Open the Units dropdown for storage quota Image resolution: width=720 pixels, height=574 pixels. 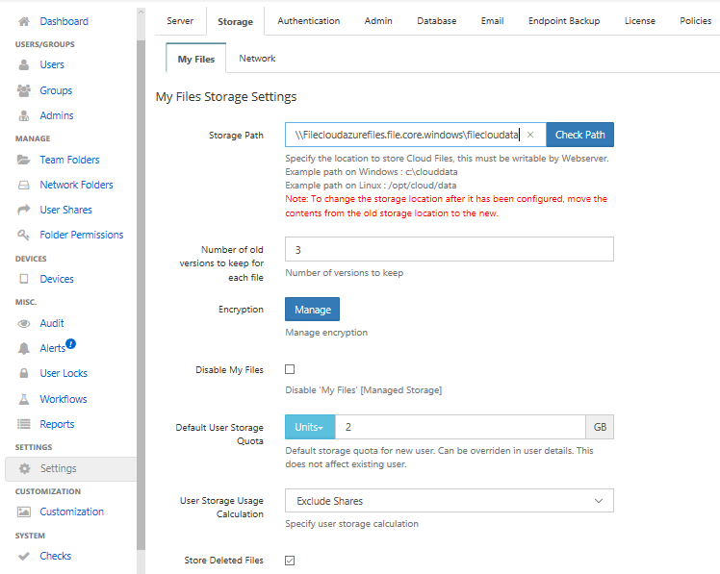[x=309, y=427]
